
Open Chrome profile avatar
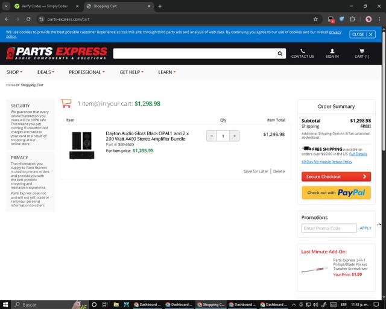pyautogui.click(x=369, y=19)
